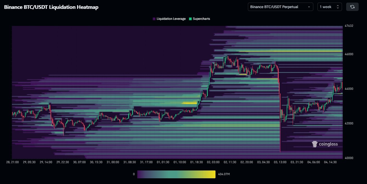
Task: Click the 03, 04:30 time axis label
Action: point(263,162)
